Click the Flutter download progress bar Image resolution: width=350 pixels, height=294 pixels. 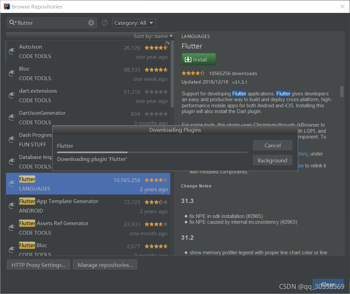coord(152,152)
